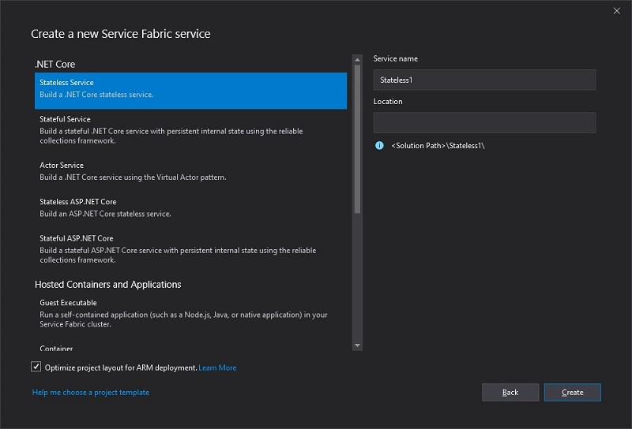Image resolution: width=632 pixels, height=429 pixels.
Task: Click the Location input field
Action: click(x=484, y=122)
